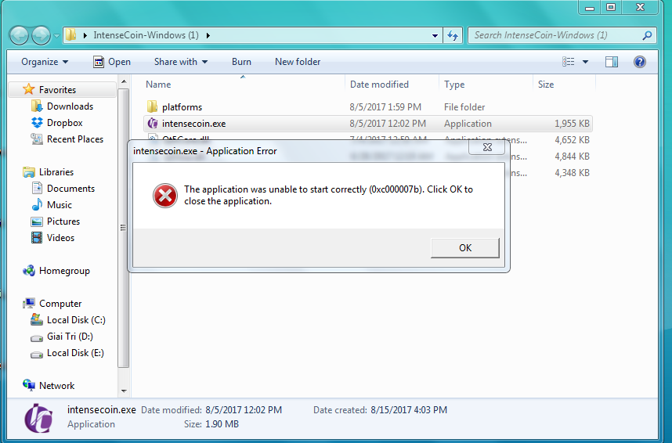This screenshot has width=672, height=443.
Task: Open Local Disk (C:)
Action: (x=76, y=320)
